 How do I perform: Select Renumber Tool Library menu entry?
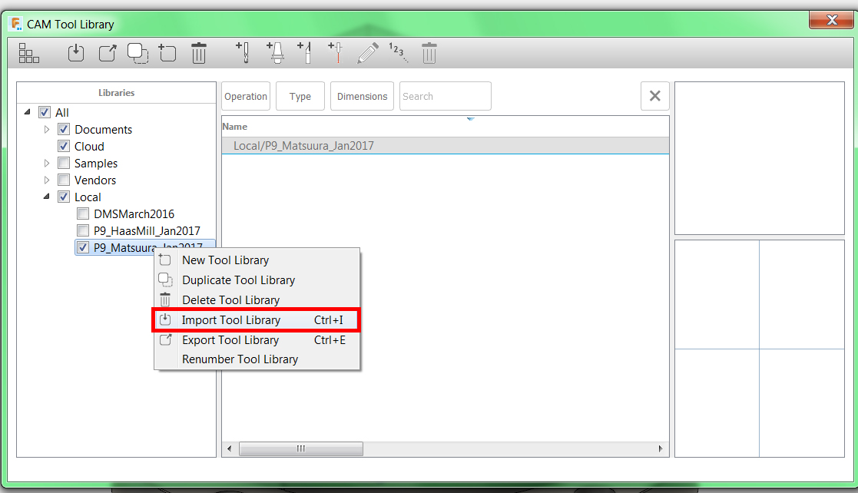pyautogui.click(x=257, y=359)
